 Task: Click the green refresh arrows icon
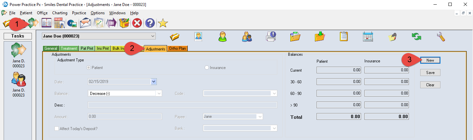(x=417, y=36)
